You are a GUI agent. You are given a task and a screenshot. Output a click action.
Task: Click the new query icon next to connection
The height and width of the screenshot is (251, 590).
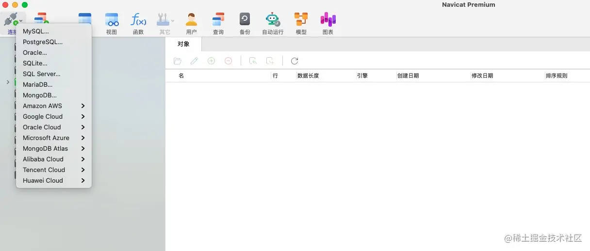[x=42, y=17]
